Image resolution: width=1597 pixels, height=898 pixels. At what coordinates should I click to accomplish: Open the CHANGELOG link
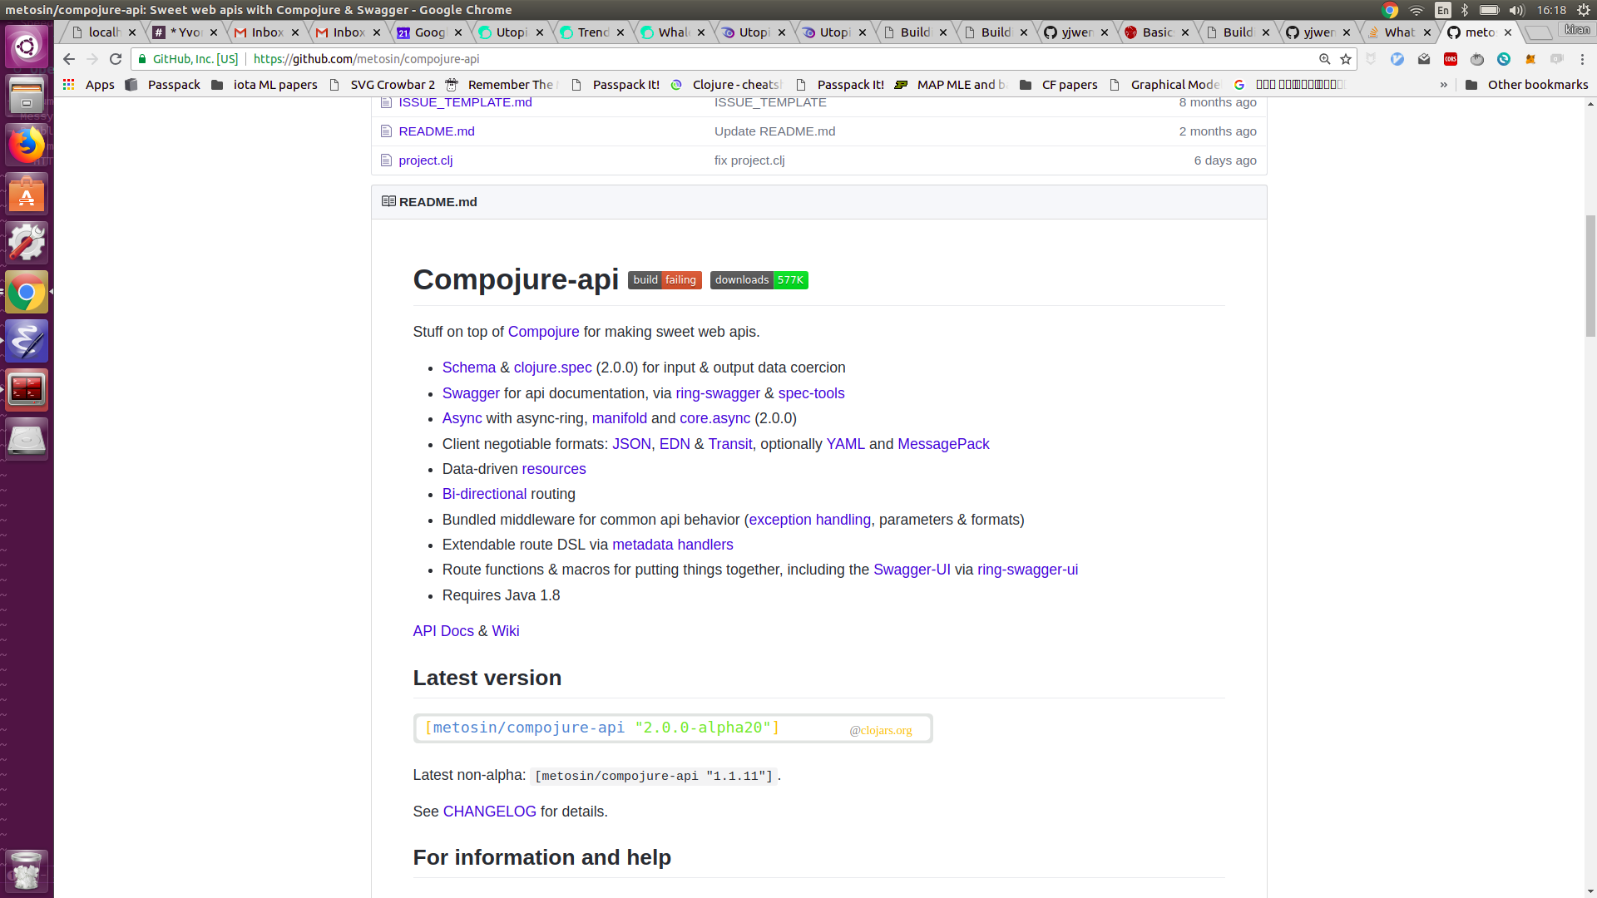(x=489, y=812)
